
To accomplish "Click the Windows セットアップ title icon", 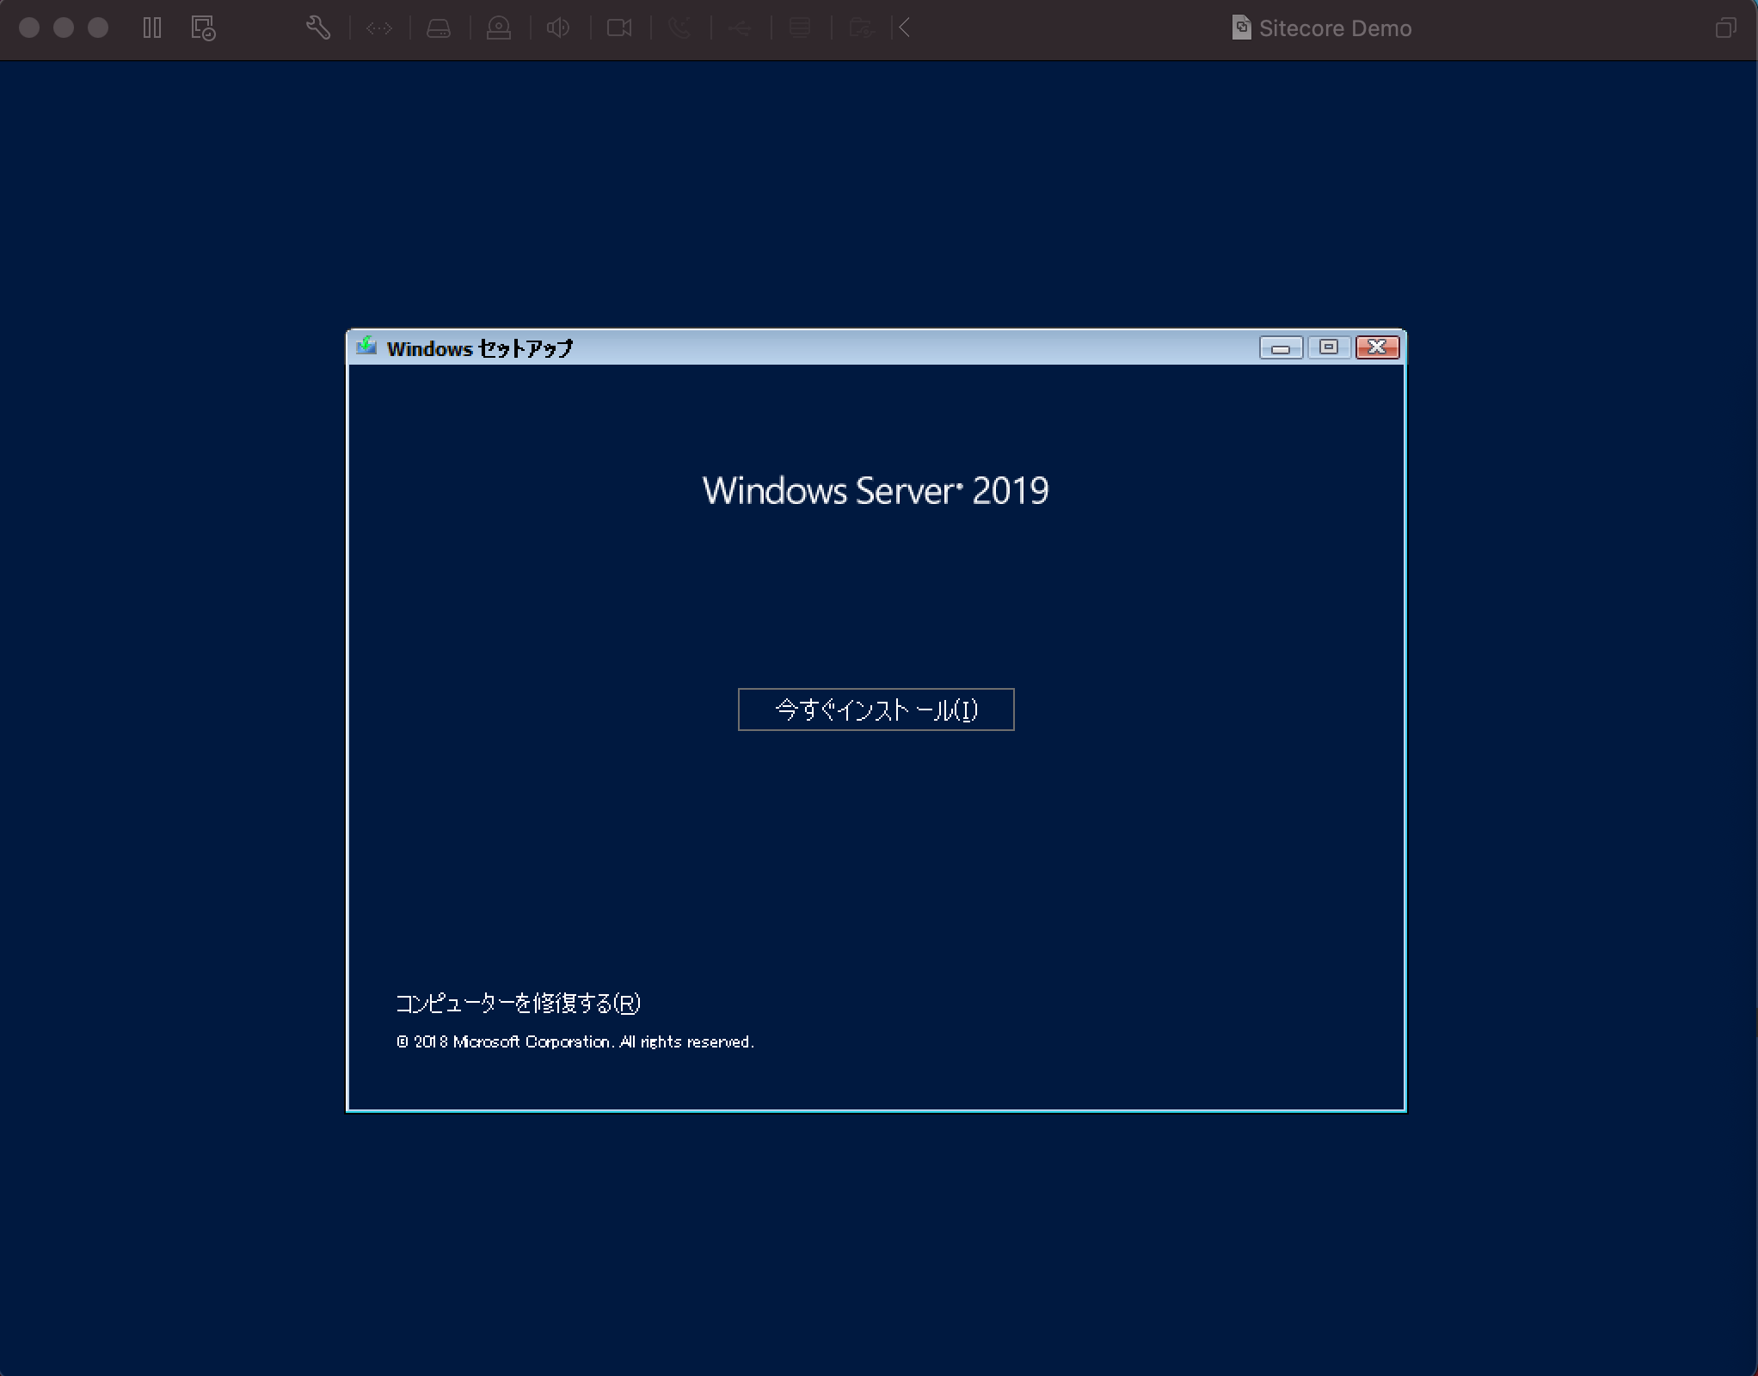I will click(x=366, y=347).
